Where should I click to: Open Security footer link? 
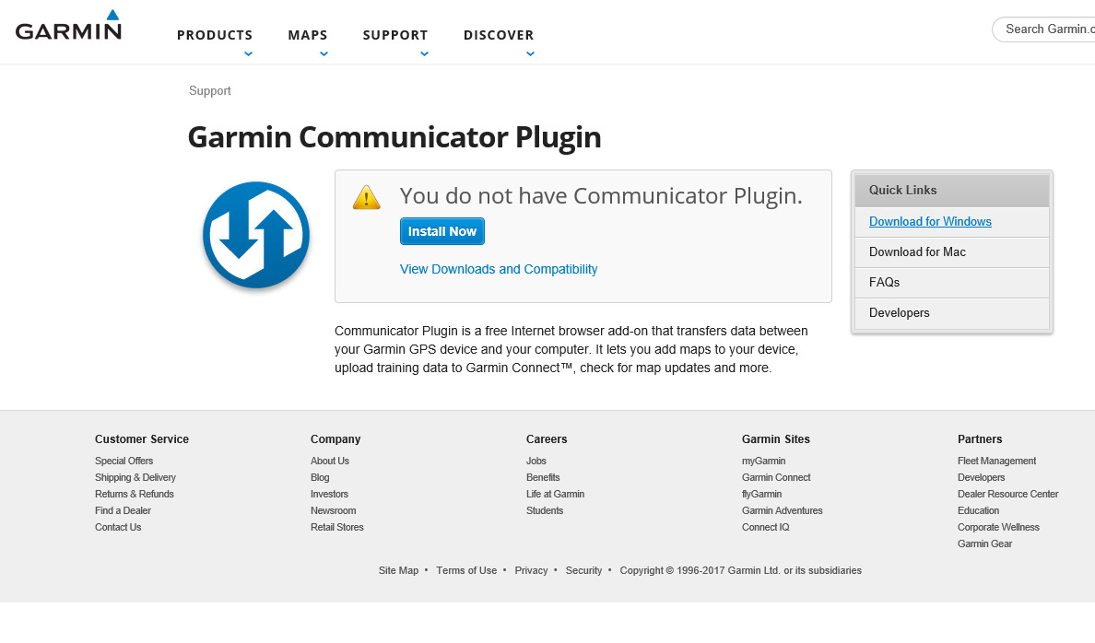pos(583,571)
